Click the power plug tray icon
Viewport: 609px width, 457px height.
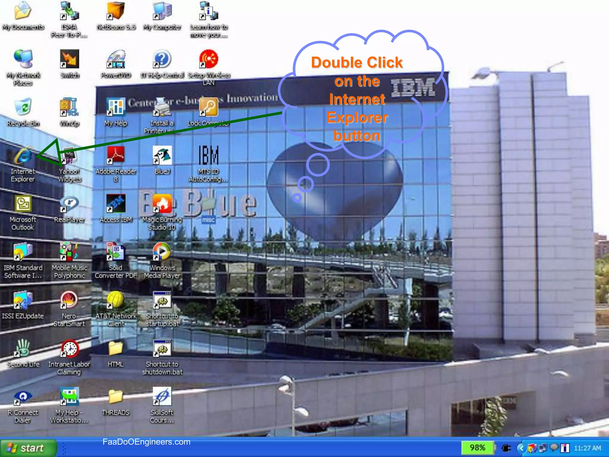[506, 448]
